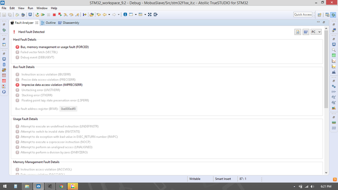Suspend execution with the pause icon
The width and height of the screenshot is (338, 190).
48,14
